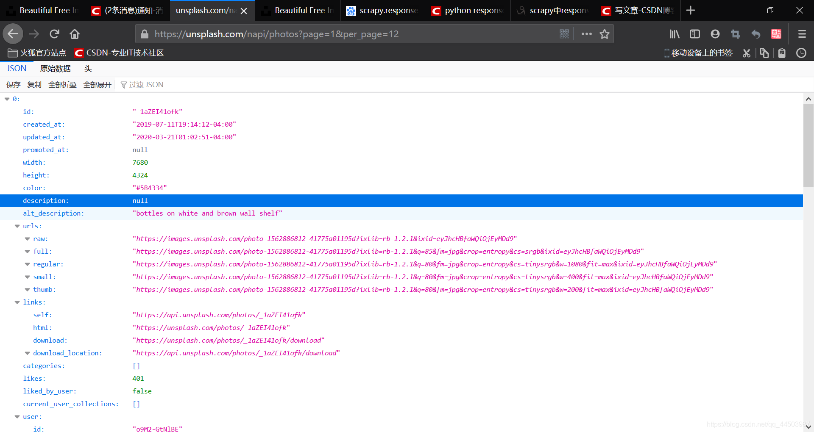Select the alt_description row
The width and height of the screenshot is (814, 432).
pos(401,213)
